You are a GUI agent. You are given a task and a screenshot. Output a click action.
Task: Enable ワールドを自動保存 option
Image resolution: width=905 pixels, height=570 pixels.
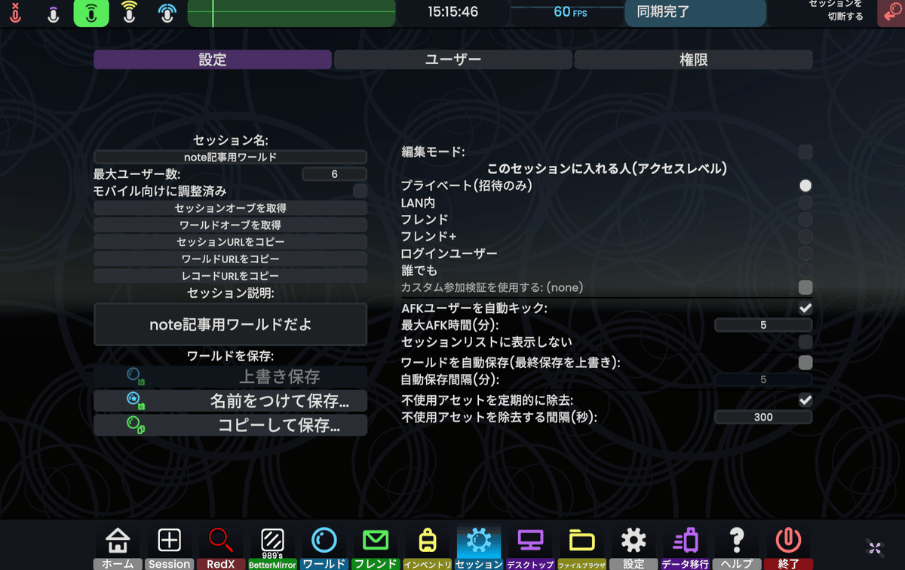[805, 363]
